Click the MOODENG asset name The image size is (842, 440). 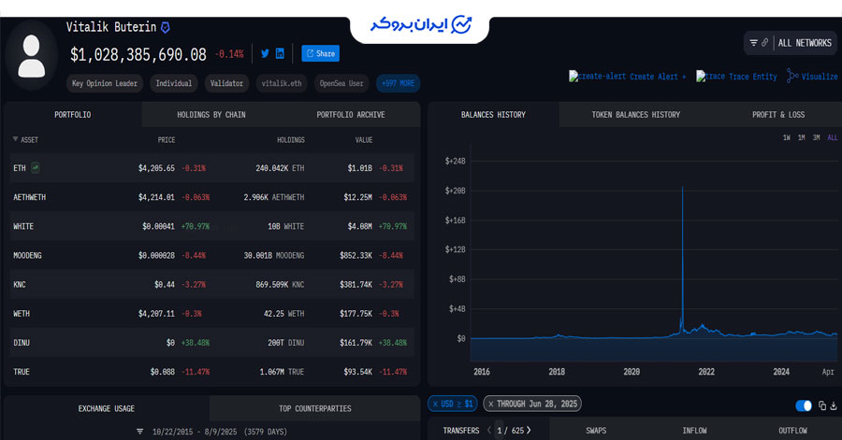tap(27, 255)
